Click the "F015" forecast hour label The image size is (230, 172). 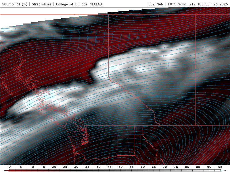[172, 4]
